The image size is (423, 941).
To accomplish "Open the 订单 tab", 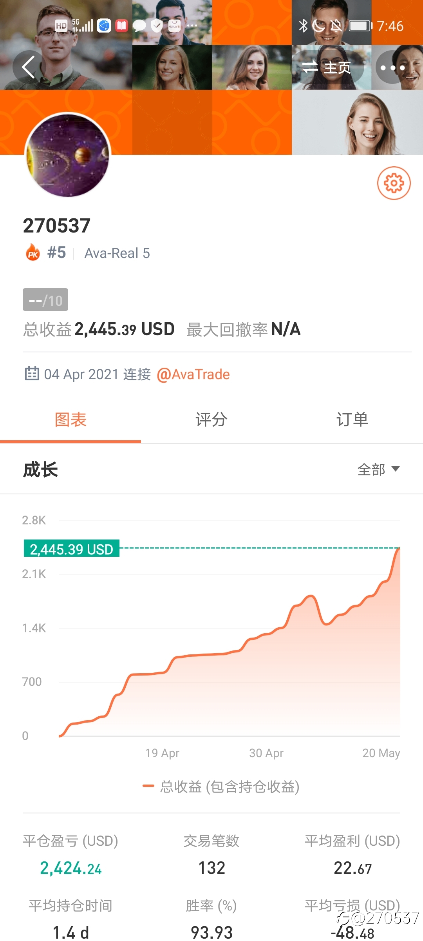I will click(352, 420).
